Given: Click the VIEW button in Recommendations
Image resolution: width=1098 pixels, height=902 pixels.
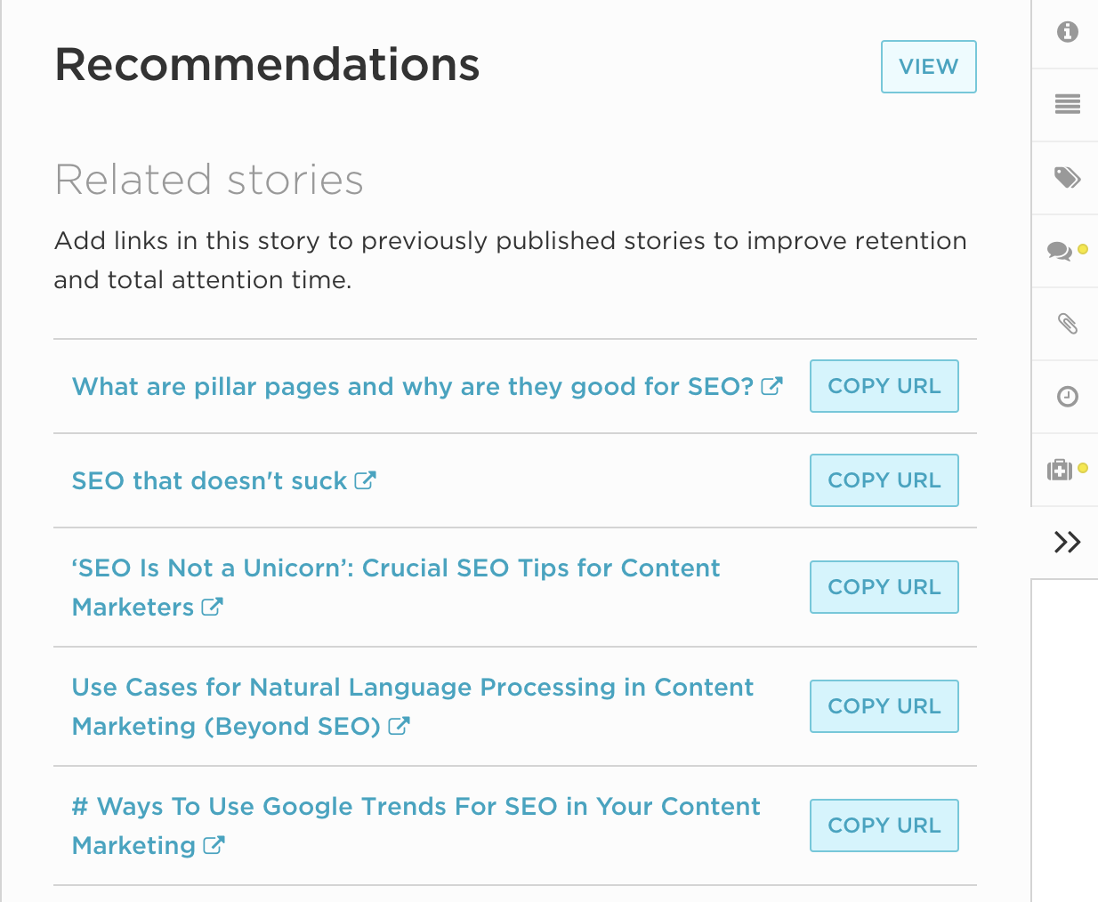Looking at the screenshot, I should [x=928, y=66].
